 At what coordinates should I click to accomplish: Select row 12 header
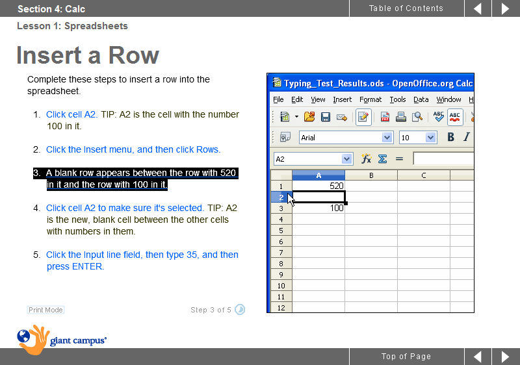(281, 308)
